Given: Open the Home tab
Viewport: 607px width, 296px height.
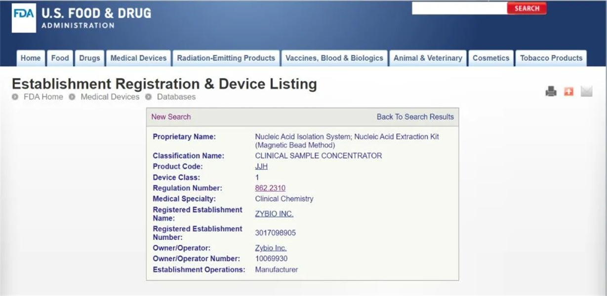Looking at the screenshot, I should [31, 58].
